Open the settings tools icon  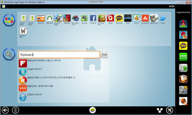click(x=170, y=110)
